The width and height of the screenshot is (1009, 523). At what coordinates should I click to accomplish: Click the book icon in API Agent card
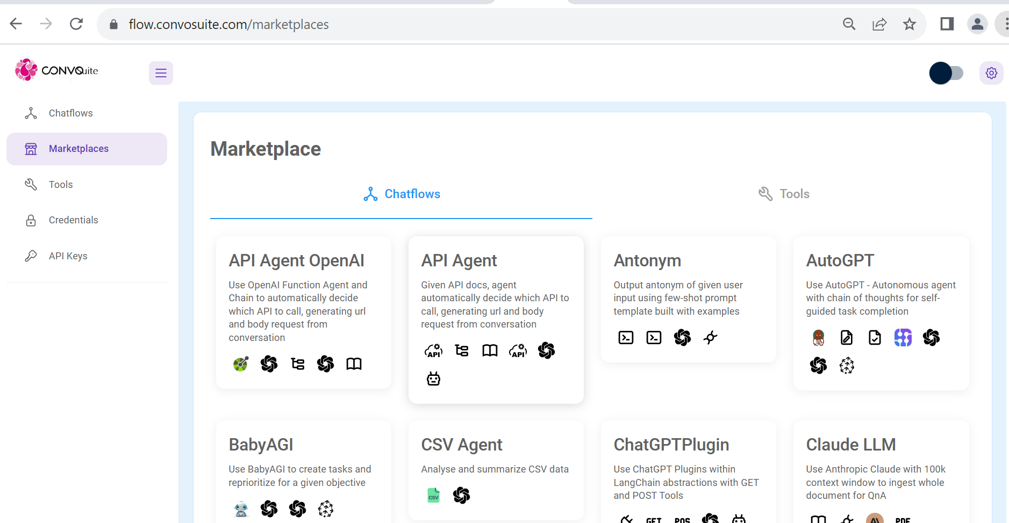click(x=490, y=351)
